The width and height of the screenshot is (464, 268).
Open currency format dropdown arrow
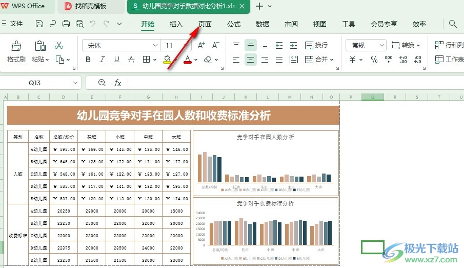(361, 60)
